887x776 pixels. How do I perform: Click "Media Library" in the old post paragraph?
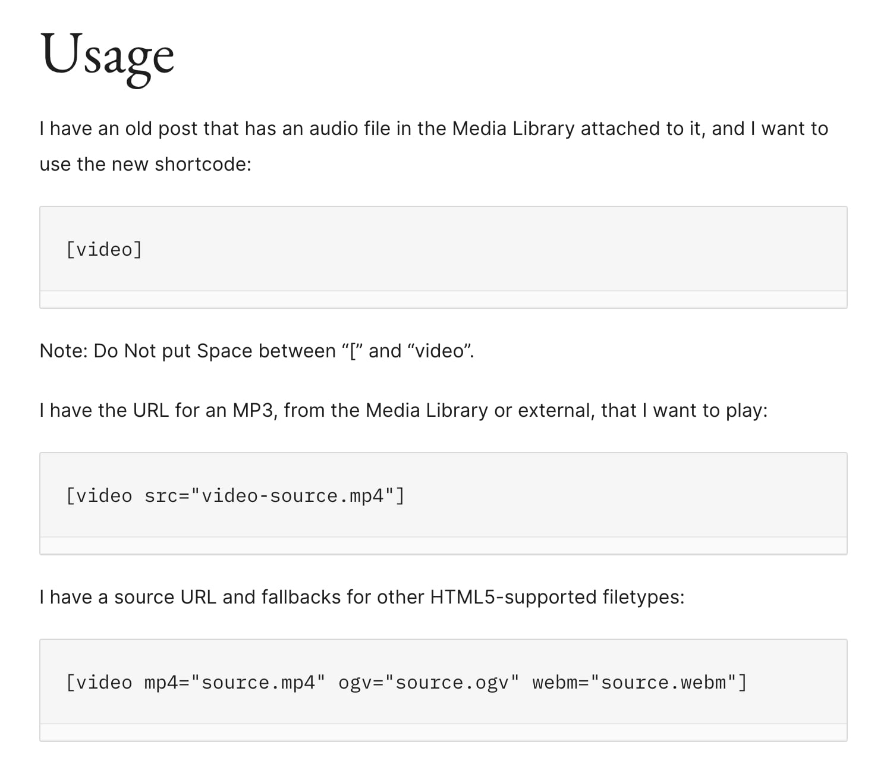click(513, 128)
